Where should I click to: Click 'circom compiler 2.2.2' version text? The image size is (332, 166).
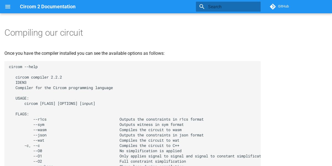(x=39, y=77)
